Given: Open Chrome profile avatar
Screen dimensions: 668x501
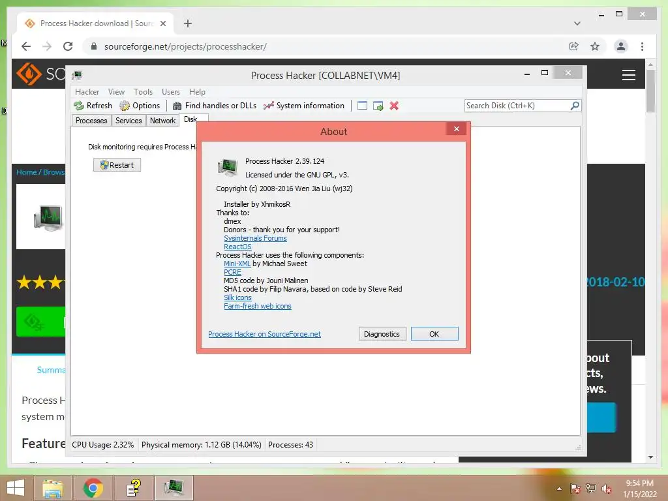Looking at the screenshot, I should pyautogui.click(x=621, y=46).
